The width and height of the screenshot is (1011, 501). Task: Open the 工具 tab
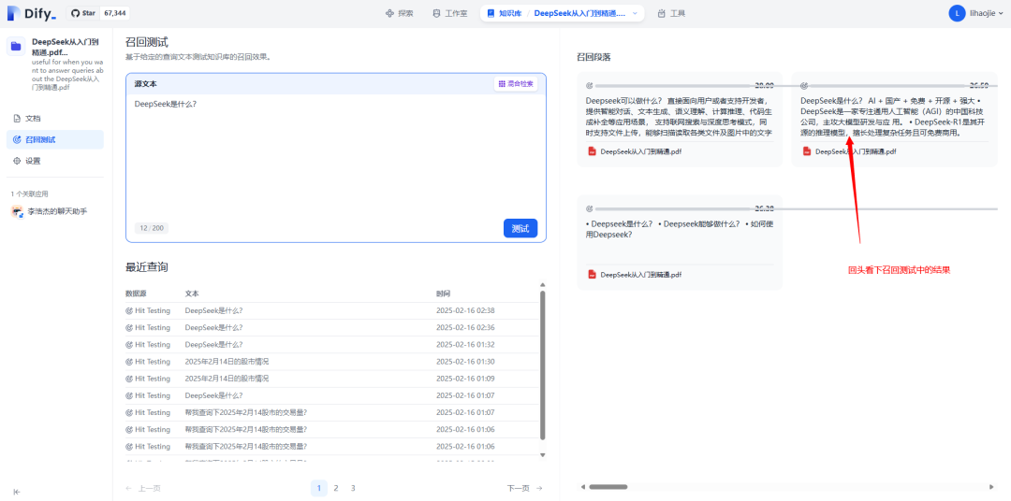pyautogui.click(x=670, y=13)
